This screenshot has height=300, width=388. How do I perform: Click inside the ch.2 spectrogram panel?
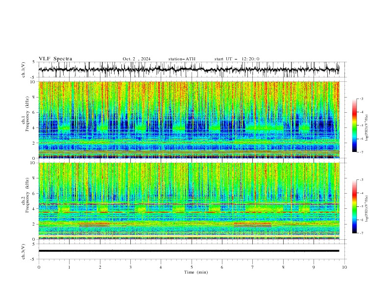189,201
